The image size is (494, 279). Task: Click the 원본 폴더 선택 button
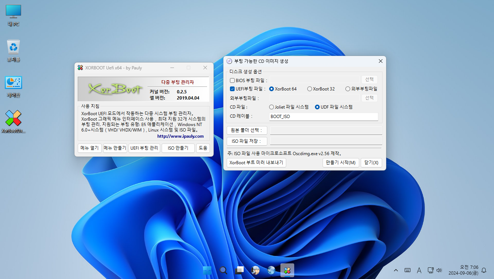(x=247, y=130)
